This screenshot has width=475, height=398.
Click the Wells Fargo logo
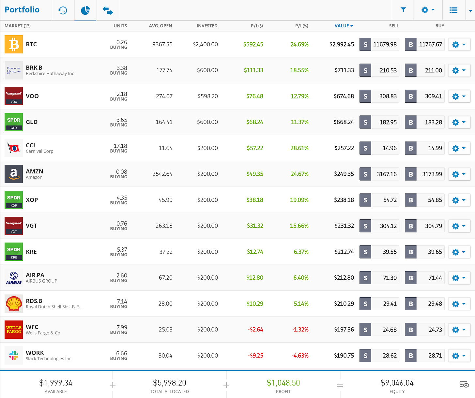tap(14, 330)
